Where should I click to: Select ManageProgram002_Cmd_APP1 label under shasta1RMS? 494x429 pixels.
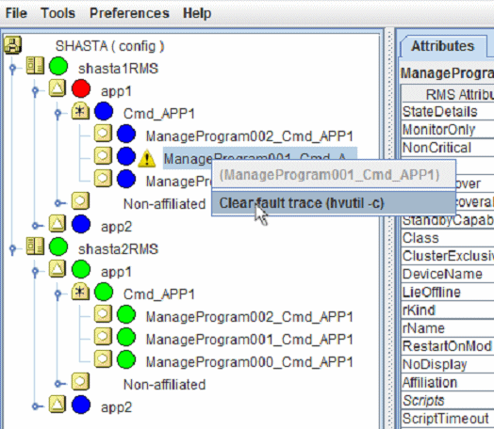tap(249, 136)
